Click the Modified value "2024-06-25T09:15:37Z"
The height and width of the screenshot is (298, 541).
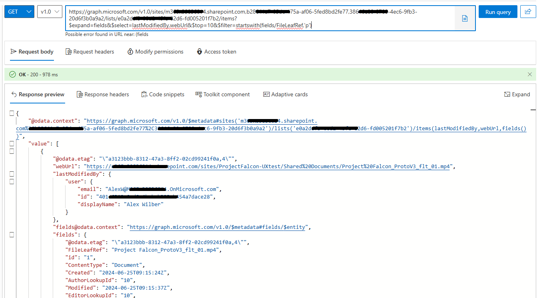[137, 288]
